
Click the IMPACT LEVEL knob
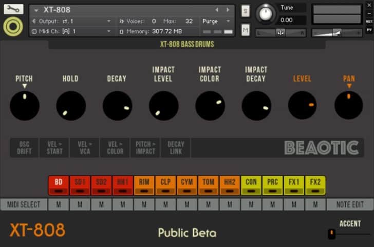pyautogui.click(x=163, y=106)
